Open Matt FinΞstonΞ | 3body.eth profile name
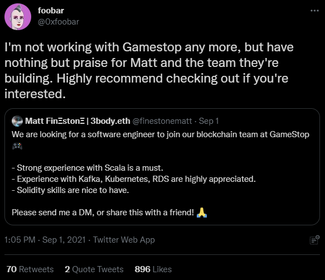Screen dimensions: 325x280 [77, 121]
